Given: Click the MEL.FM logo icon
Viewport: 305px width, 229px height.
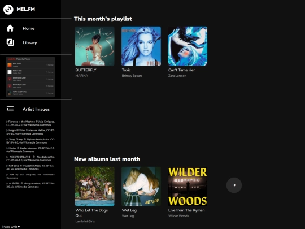Looking at the screenshot, I should [x=8, y=9].
